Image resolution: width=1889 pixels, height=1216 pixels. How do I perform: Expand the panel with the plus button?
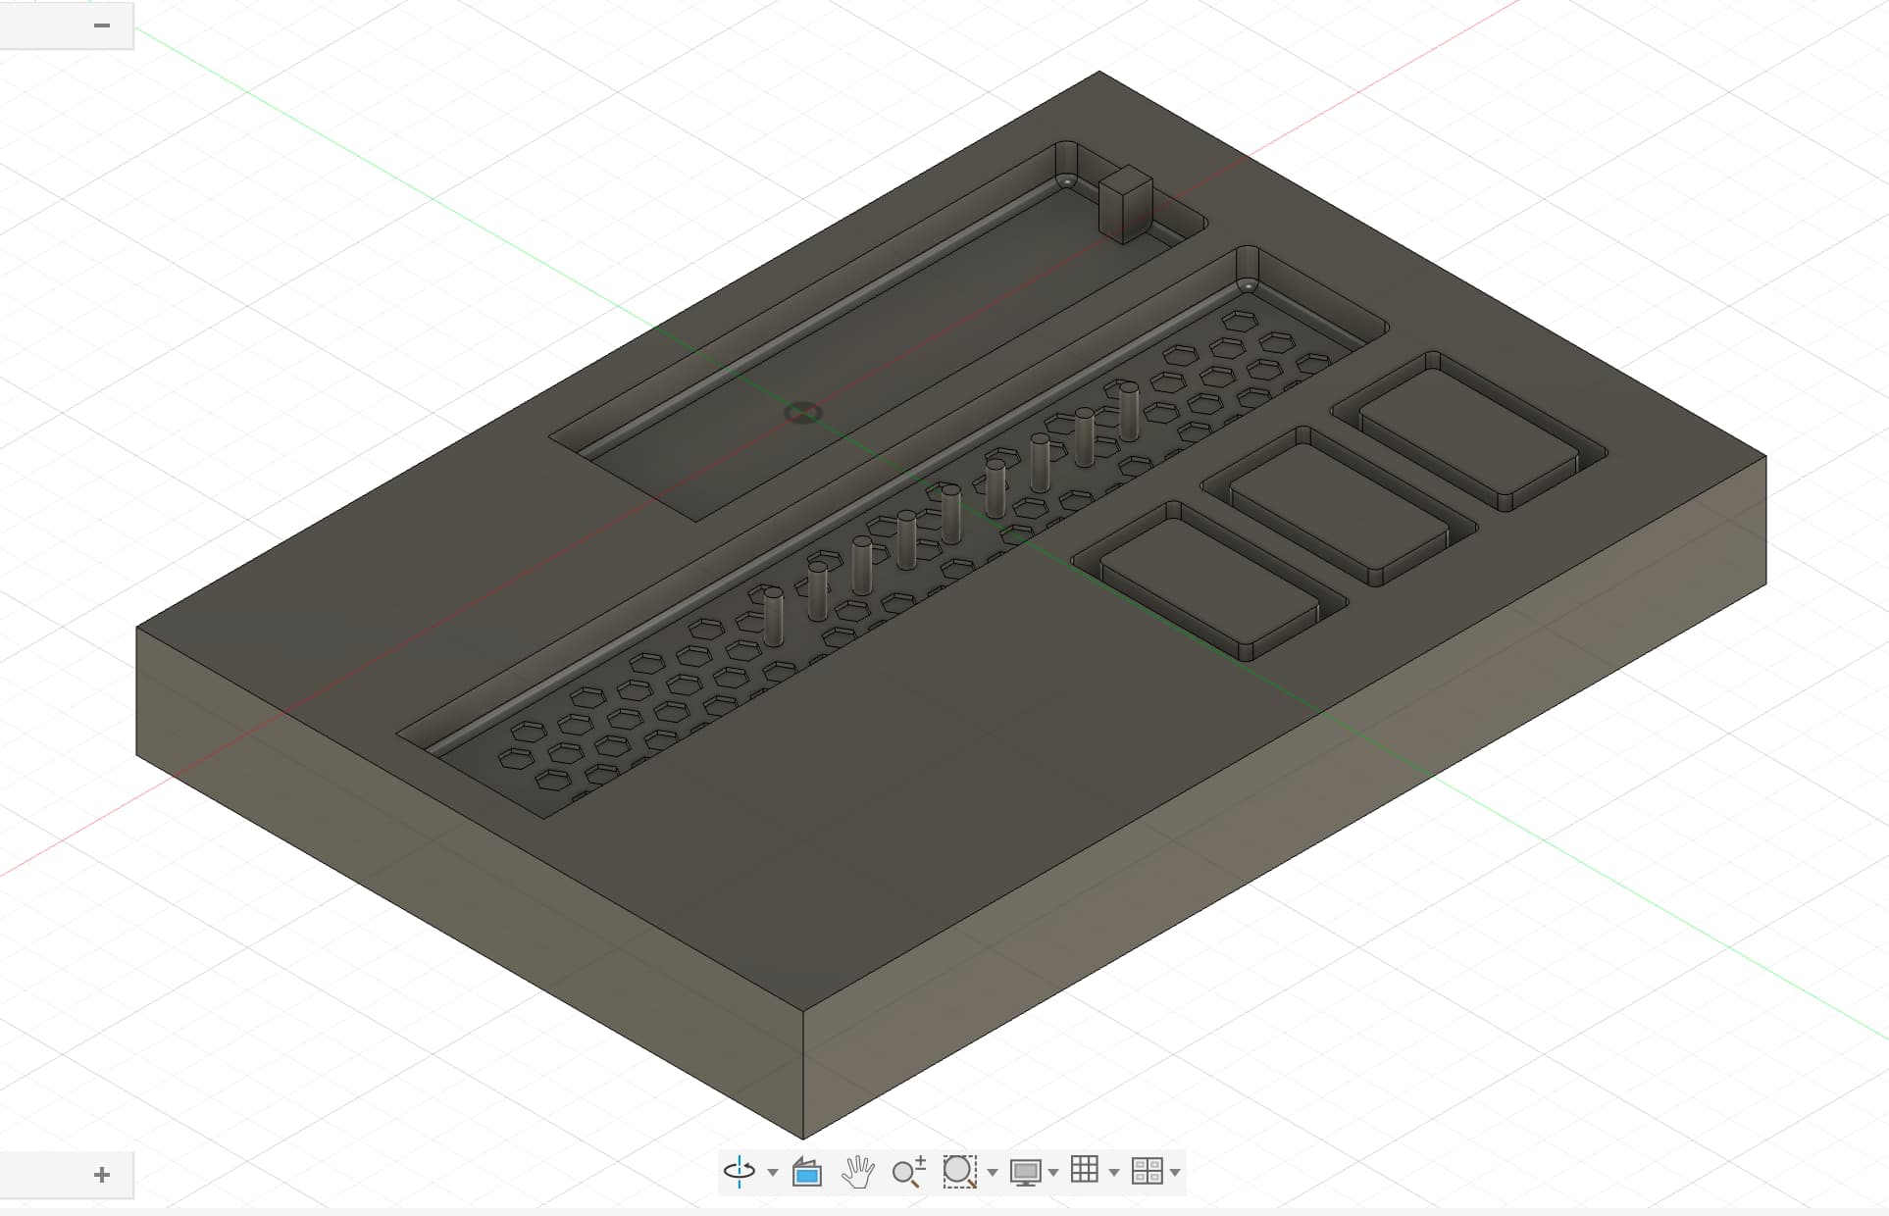[x=101, y=1174]
